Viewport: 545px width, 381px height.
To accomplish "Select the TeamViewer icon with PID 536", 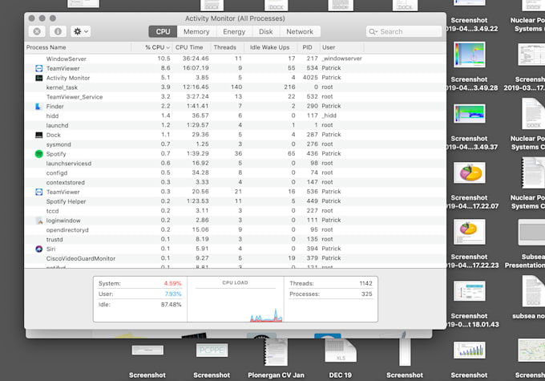I will pyautogui.click(x=39, y=192).
